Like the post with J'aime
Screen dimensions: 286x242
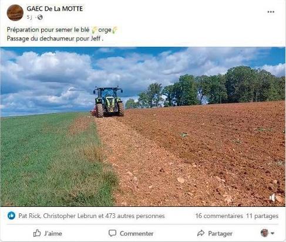point(48,233)
